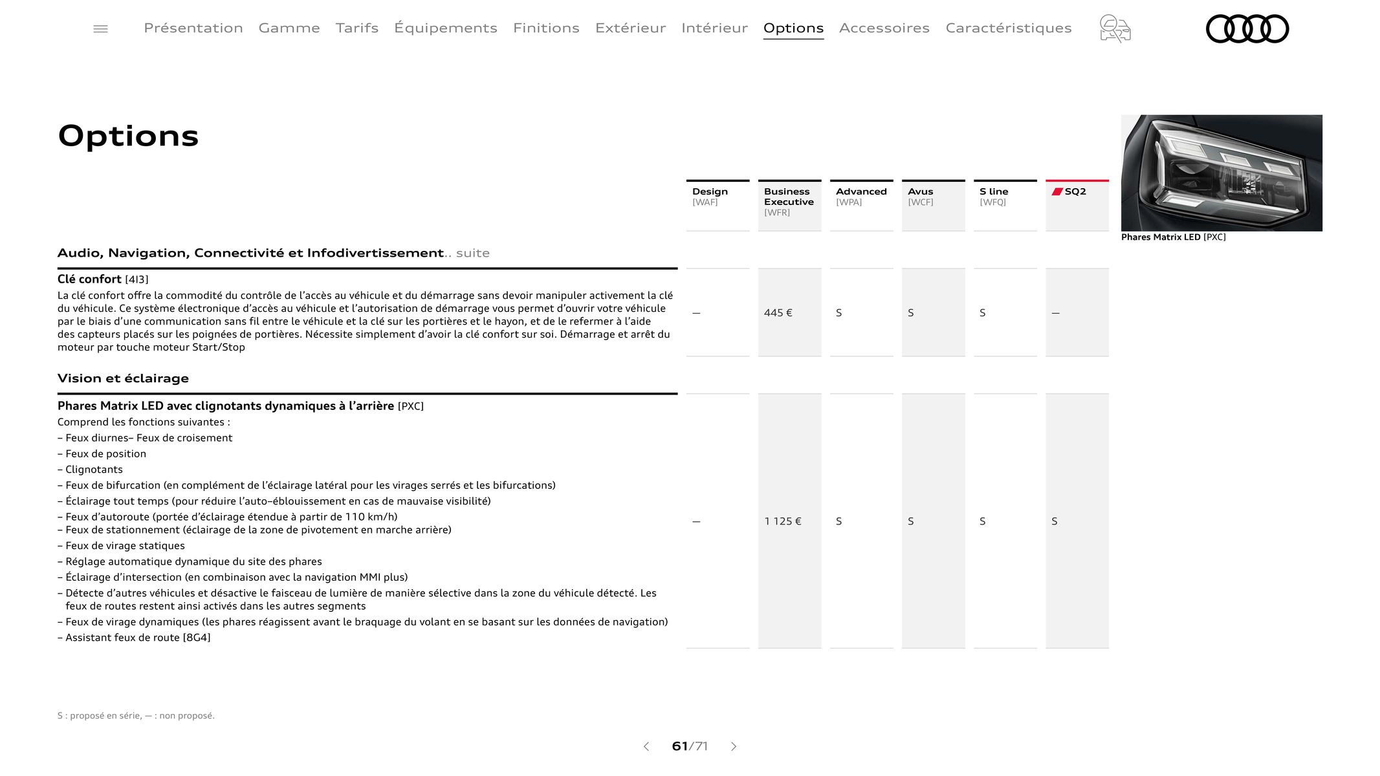Go to previous page arrow

click(646, 746)
